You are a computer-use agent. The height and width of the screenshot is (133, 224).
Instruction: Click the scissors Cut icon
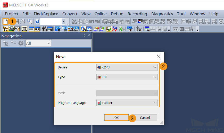[74, 22]
